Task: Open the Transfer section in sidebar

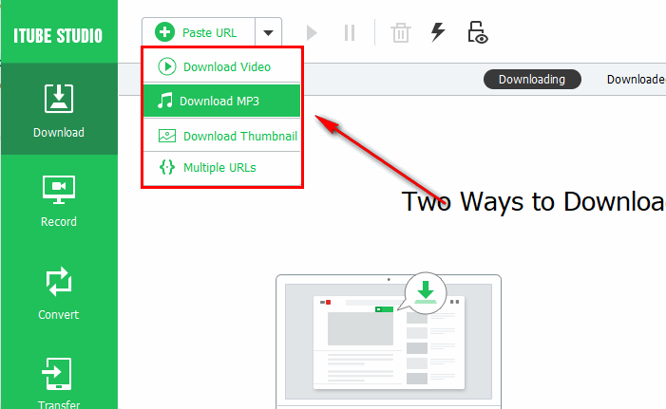Action: 59,383
